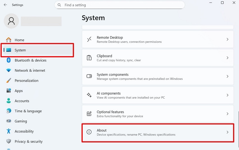Open Bluetooth & devices settings
Screen dimensions: 239x150
(x=38, y=60)
